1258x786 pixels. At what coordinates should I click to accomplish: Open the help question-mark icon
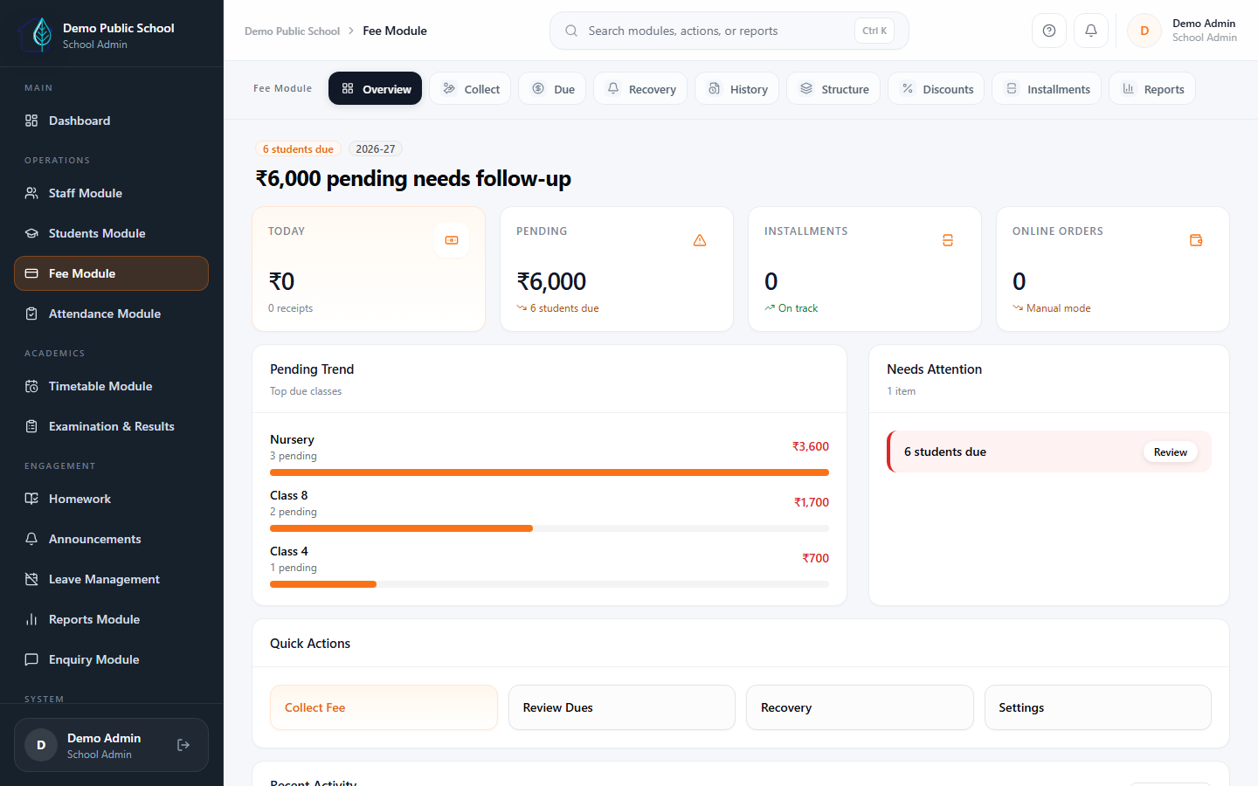[1049, 31]
